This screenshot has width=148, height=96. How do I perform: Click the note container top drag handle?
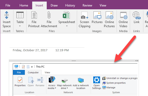[x=74, y=61]
